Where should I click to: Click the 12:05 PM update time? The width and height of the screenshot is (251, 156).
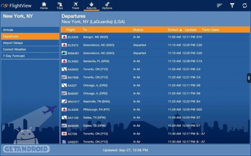click(x=189, y=109)
